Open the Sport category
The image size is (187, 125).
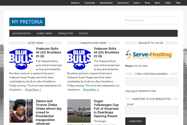pos(157,3)
